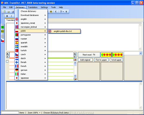
Task: Click the Czech flag icon in left sidebar
Action: click(2, 40)
